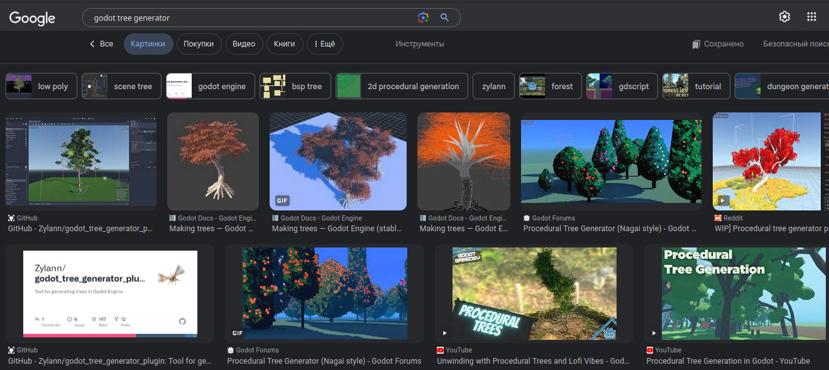
Task: Open the Google apps grid icon
Action: pos(811,17)
